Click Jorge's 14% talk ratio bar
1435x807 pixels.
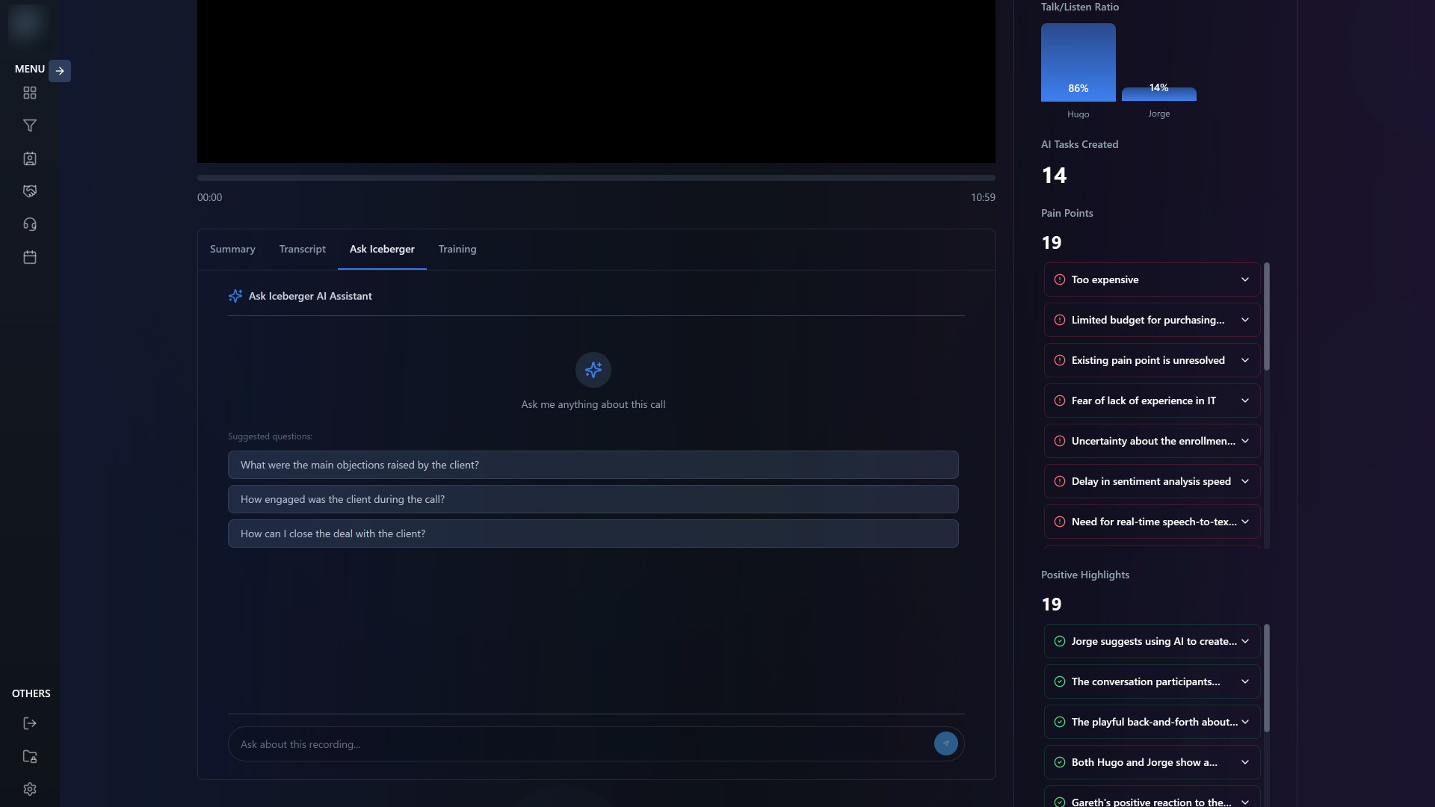tap(1159, 93)
